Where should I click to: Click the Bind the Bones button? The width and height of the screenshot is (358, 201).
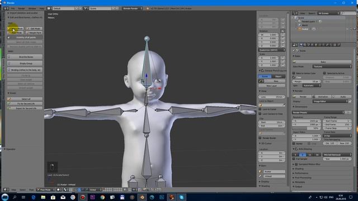(25, 57)
